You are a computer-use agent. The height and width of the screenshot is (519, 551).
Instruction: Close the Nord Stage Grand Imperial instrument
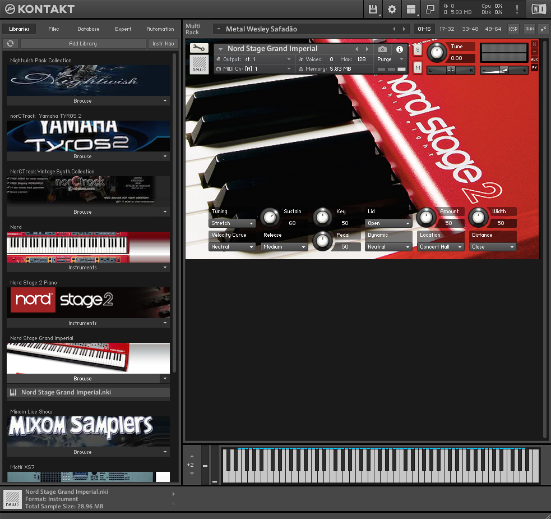(534, 44)
